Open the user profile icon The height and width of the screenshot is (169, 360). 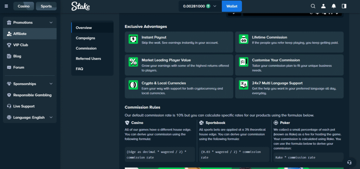tap(323, 6)
